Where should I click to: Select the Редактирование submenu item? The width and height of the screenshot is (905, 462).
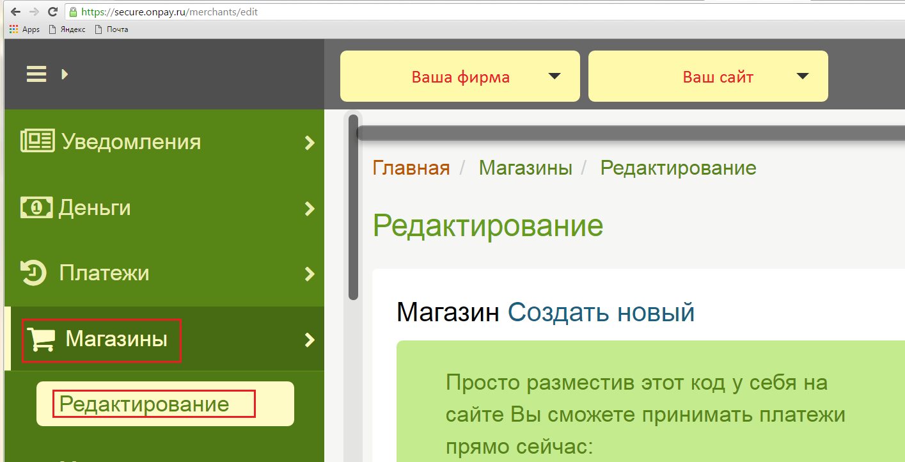145,404
